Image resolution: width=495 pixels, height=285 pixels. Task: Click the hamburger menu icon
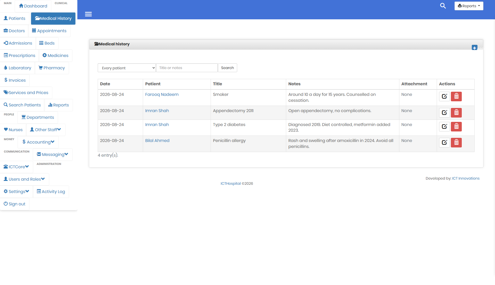click(88, 14)
